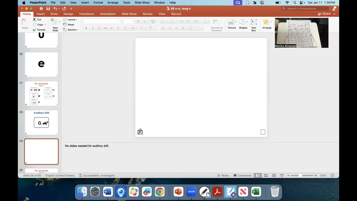Switch to Reading view

click(274, 176)
